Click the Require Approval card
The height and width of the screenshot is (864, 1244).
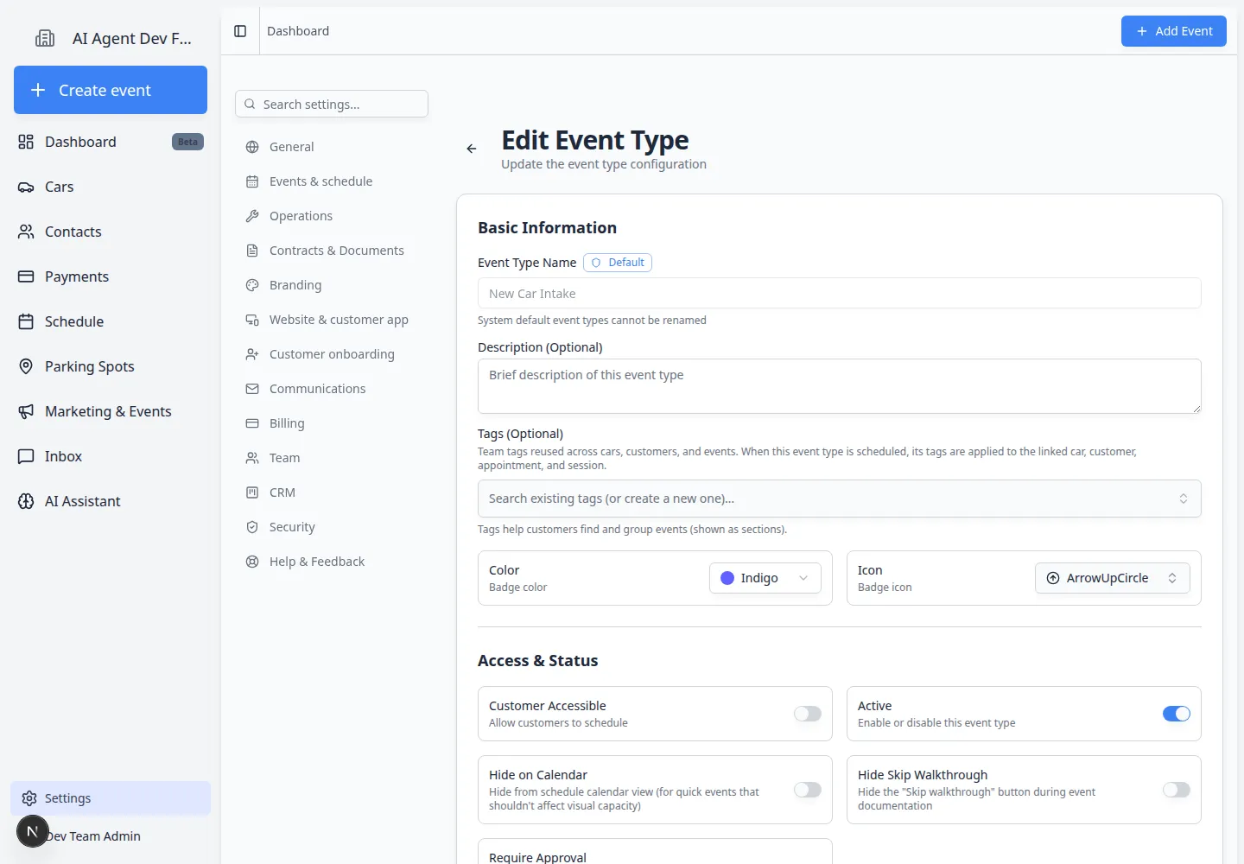655,851
